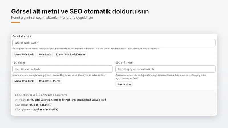Click the page title 'Görsel alt metni ve SEO otomatik doldurulsun'
The height and width of the screenshot is (128, 228).
click(x=80, y=11)
